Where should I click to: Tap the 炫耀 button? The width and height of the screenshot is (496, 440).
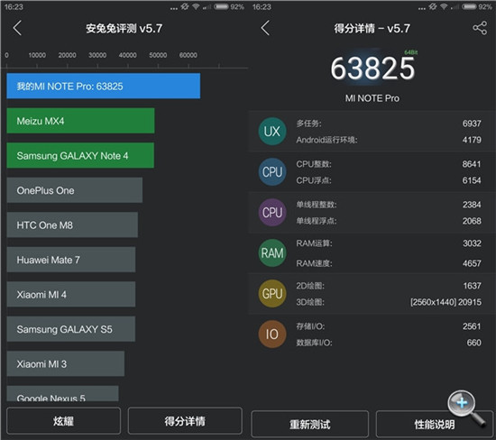(x=63, y=421)
